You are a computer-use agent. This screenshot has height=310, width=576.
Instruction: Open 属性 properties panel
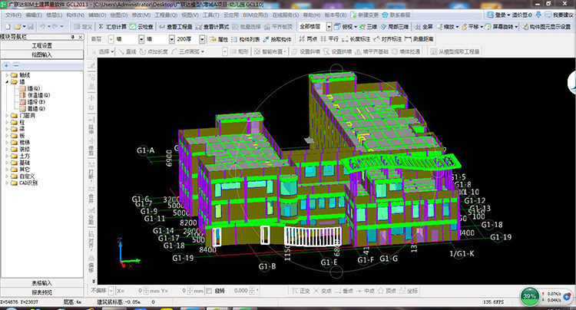(x=219, y=39)
